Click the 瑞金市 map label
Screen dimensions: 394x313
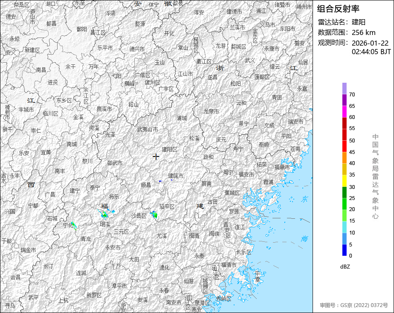point(28,250)
